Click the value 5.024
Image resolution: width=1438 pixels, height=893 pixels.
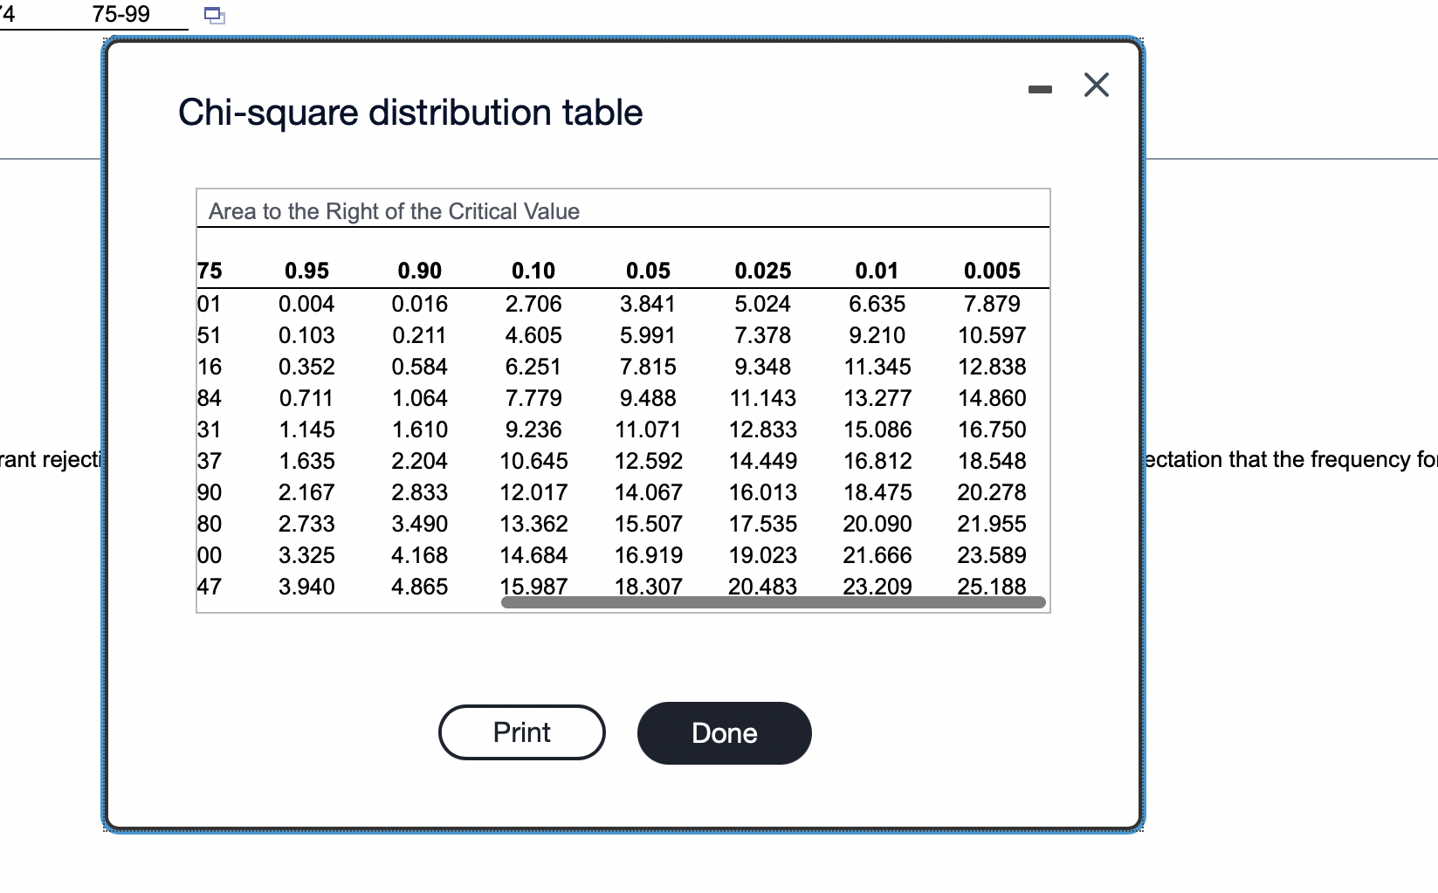pyautogui.click(x=763, y=304)
